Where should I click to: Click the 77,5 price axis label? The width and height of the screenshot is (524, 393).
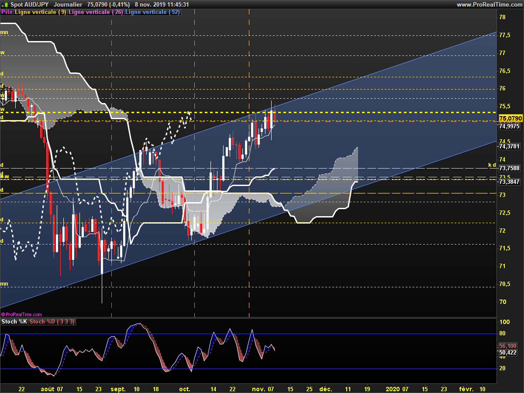coord(504,35)
